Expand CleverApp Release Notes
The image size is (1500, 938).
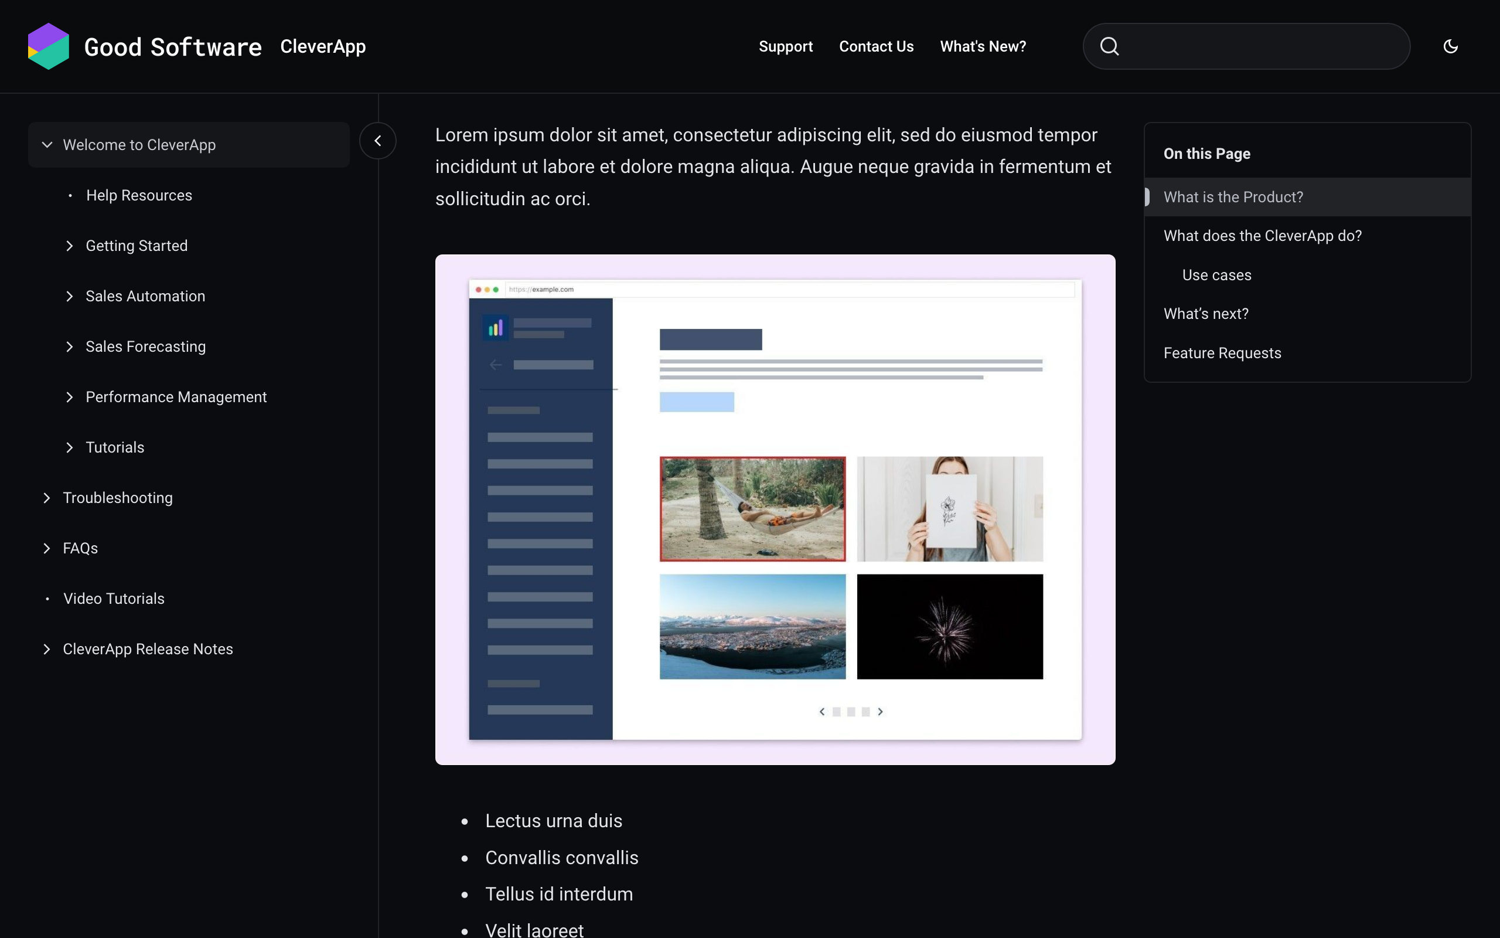46,650
